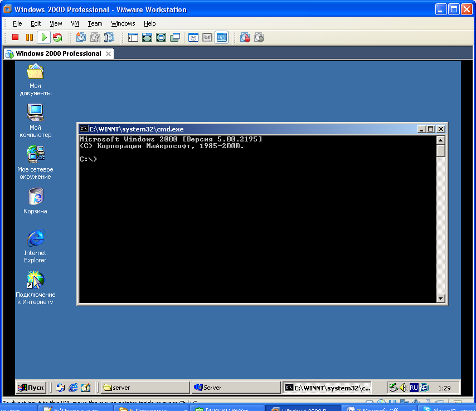The height and width of the screenshot is (411, 476).
Task: Switch to Summary view wrench icon
Action: tap(193, 37)
